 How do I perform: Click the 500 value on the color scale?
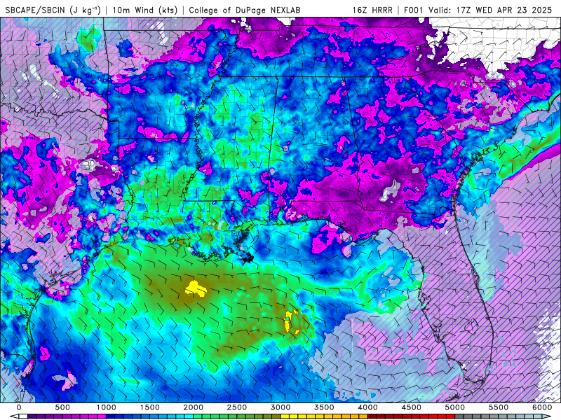(x=62, y=407)
